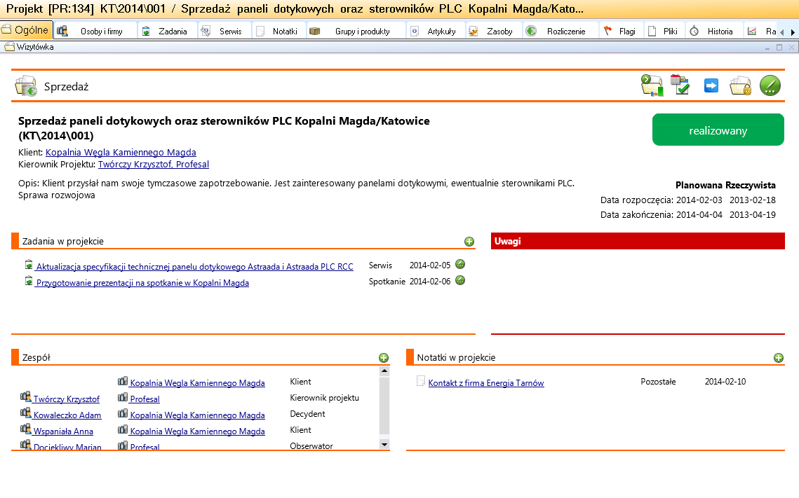Click the blue right-arrow icon
The height and width of the screenshot is (498, 799).
coord(711,85)
